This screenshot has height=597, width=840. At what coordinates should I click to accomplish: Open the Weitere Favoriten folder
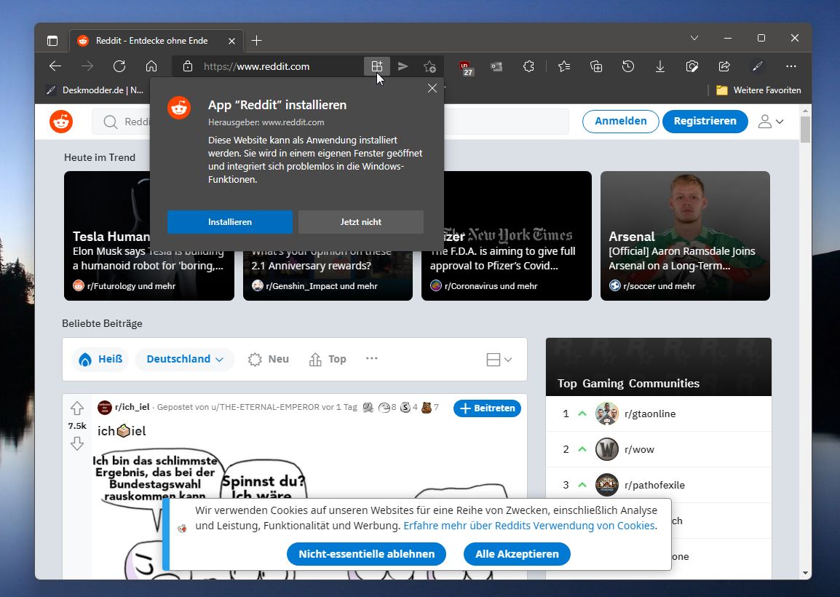click(x=758, y=90)
